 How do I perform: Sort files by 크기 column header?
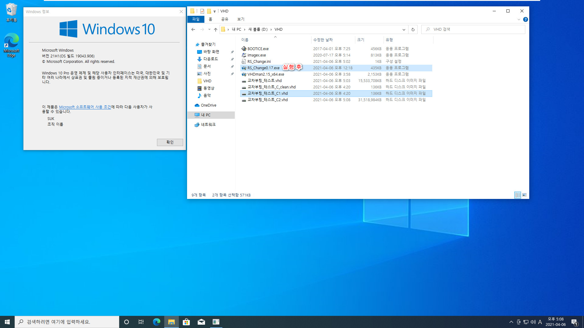click(x=369, y=40)
